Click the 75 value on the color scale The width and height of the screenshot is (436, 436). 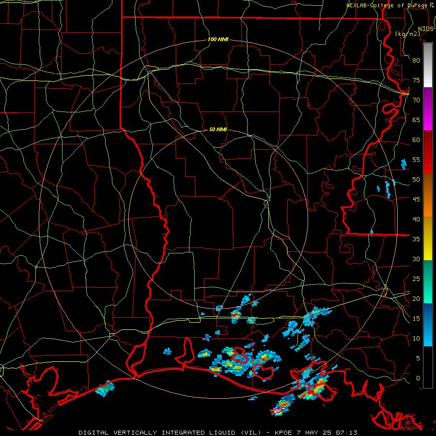point(416,80)
